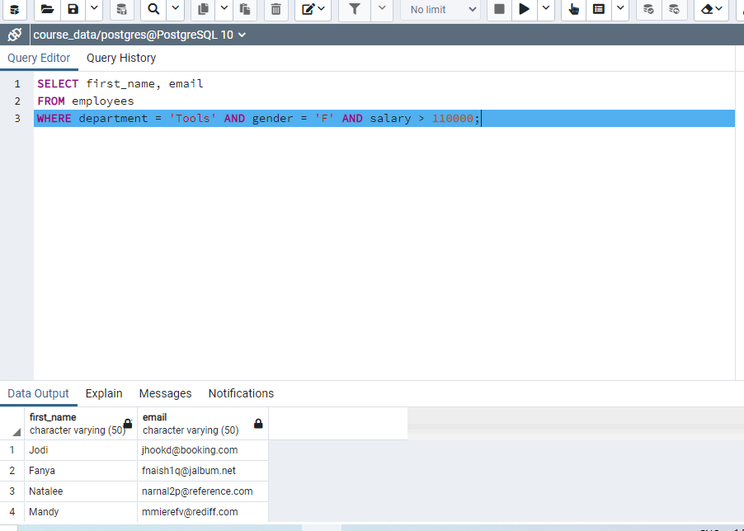This screenshot has width=744, height=531.
Task: Copy selected rows using the copy icon
Action: click(202, 10)
